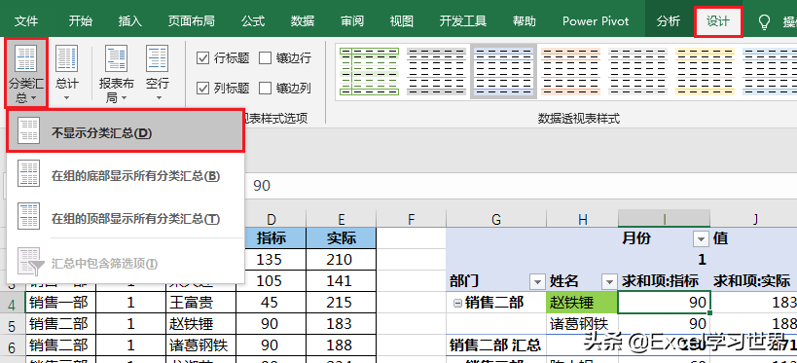Select column I header
The height and width of the screenshot is (363, 797).
pyautogui.click(x=665, y=220)
